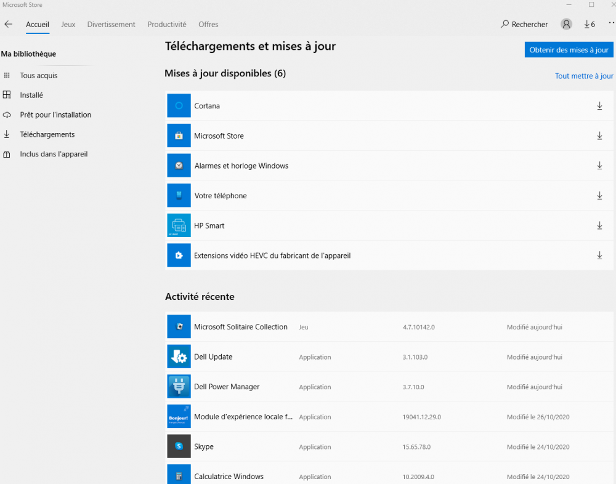
Task: Click the Skype app icon
Action: (179, 446)
